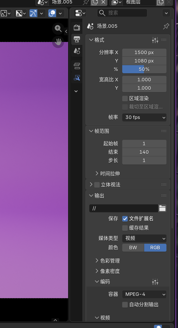Select the Output properties tab (printer icon)
This screenshot has width=178, height=328.
pos(77,39)
